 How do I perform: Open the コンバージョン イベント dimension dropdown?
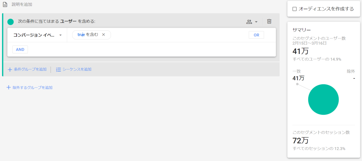click(x=37, y=35)
